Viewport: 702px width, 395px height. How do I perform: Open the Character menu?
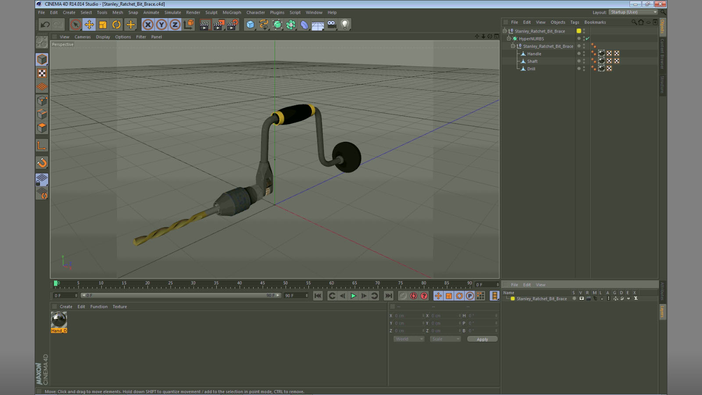tap(255, 12)
